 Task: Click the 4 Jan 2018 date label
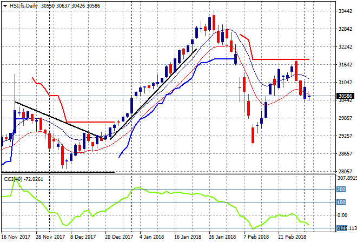(x=151, y=237)
